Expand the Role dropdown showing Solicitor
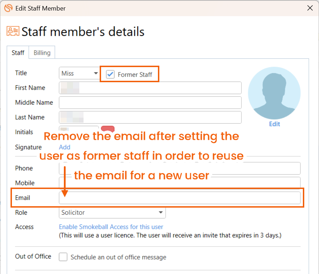 (112, 213)
